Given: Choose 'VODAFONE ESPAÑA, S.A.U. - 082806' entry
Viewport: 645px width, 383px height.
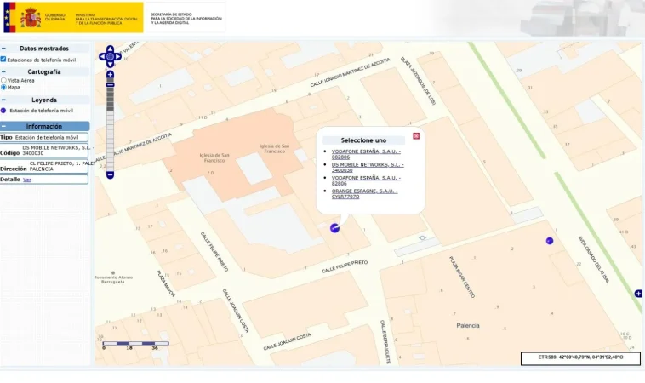Looking at the screenshot, I should click(x=366, y=153).
